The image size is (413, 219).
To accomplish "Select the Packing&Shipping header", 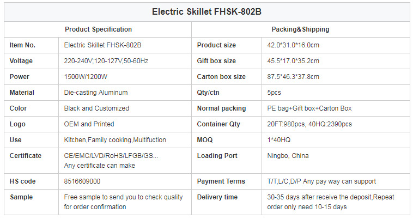I will point(301,29).
